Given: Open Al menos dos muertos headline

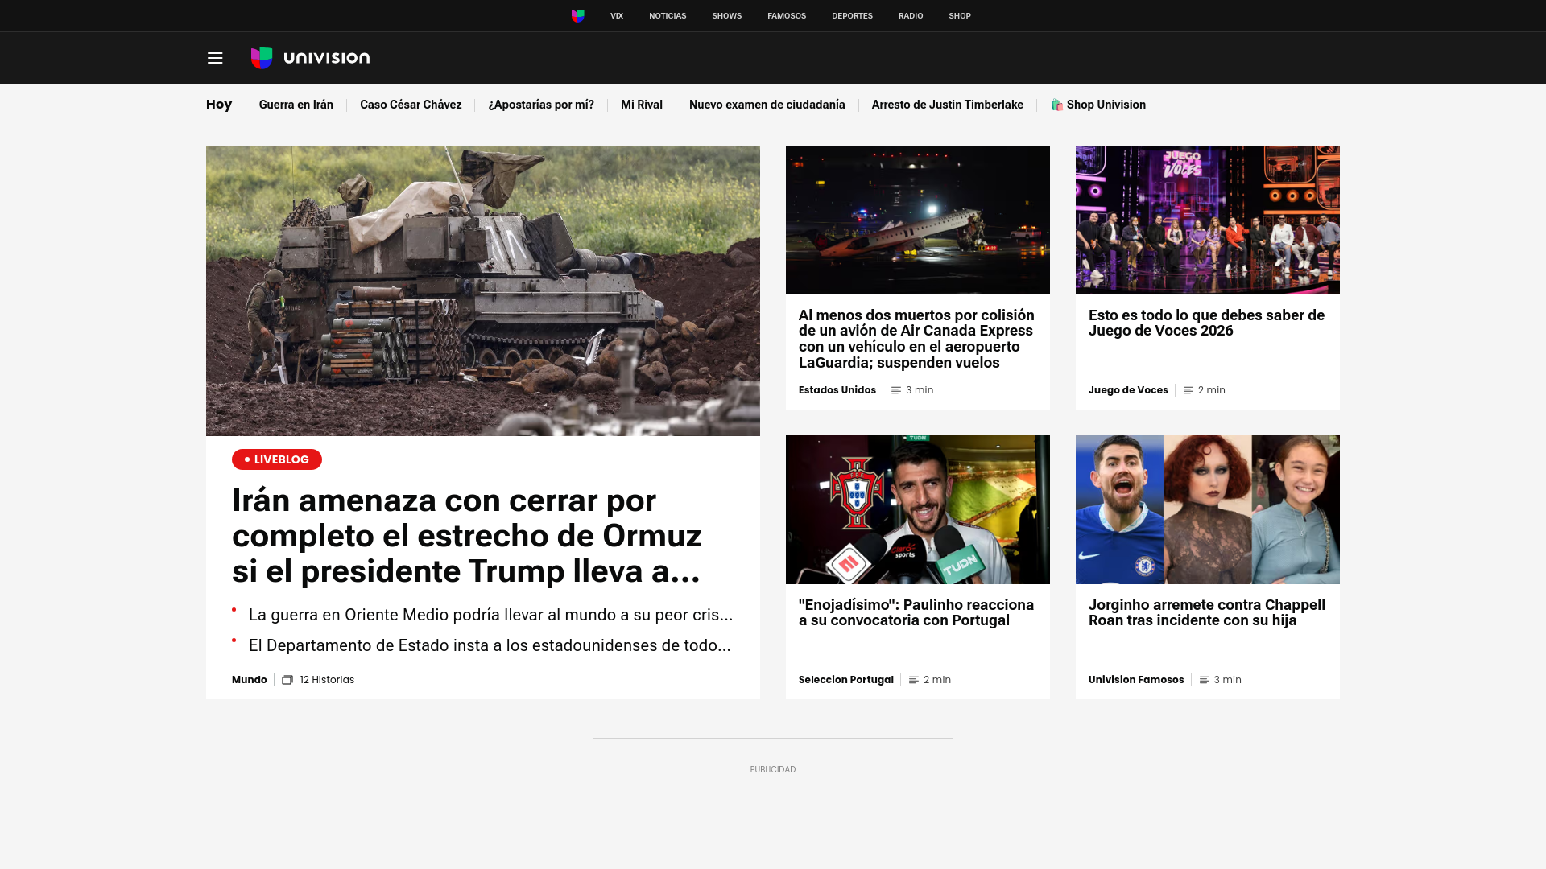Looking at the screenshot, I should [916, 339].
